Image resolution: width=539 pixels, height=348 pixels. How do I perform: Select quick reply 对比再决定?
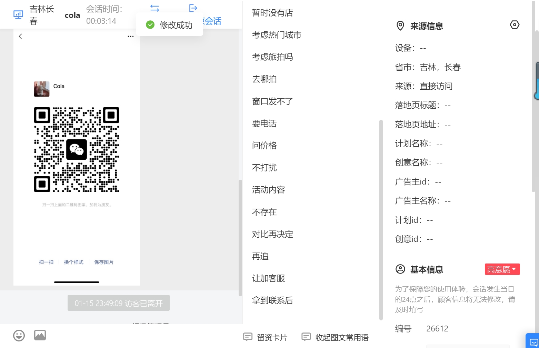(x=272, y=234)
